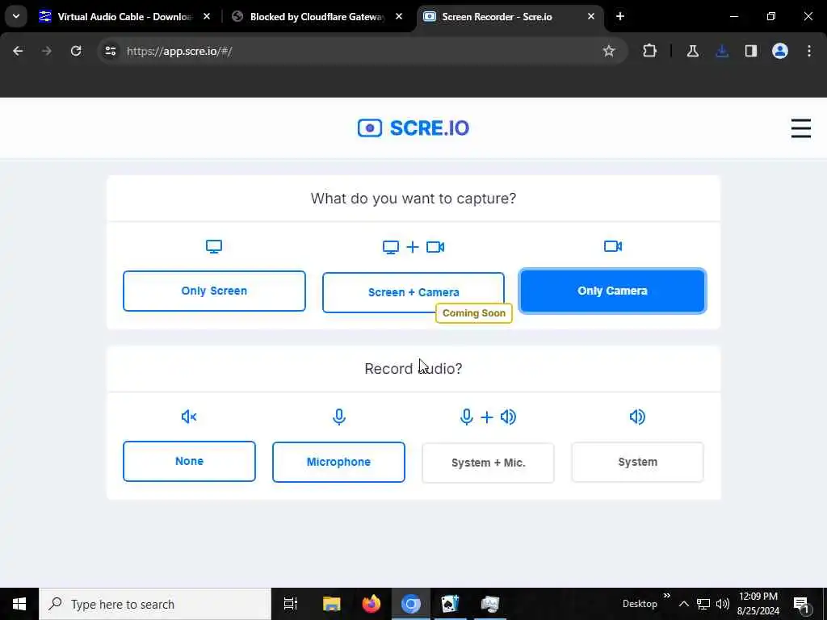Click the address bar URL
The image size is (827, 620).
(x=179, y=51)
